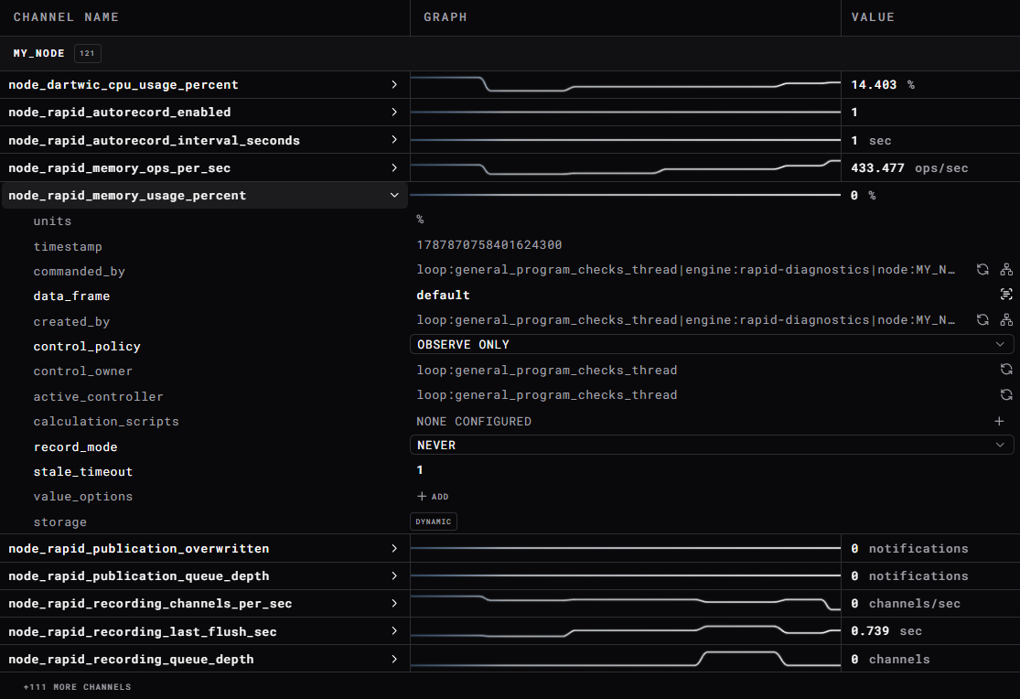Click the data_frame value default

click(x=443, y=295)
